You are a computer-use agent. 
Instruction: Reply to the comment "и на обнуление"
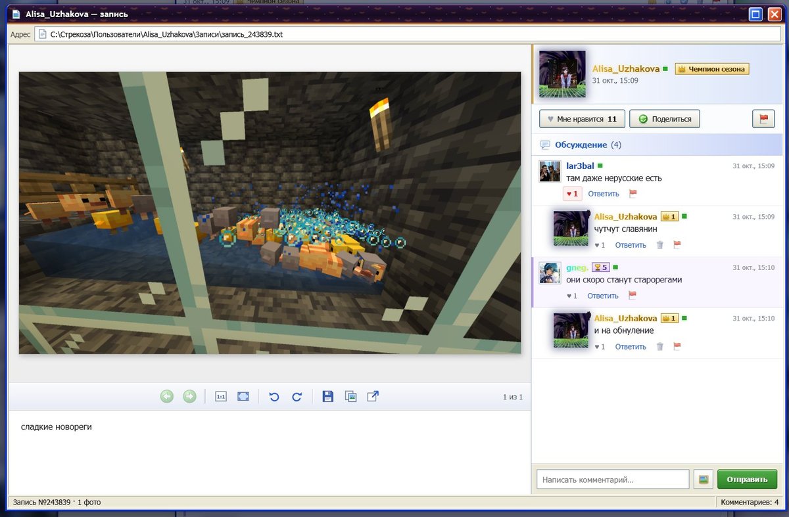(631, 346)
